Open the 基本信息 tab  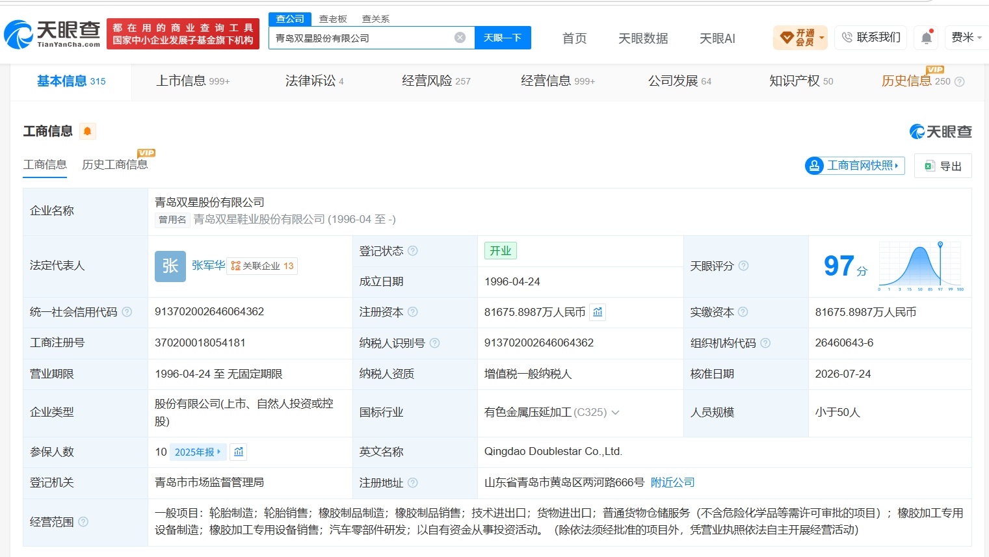[71, 81]
